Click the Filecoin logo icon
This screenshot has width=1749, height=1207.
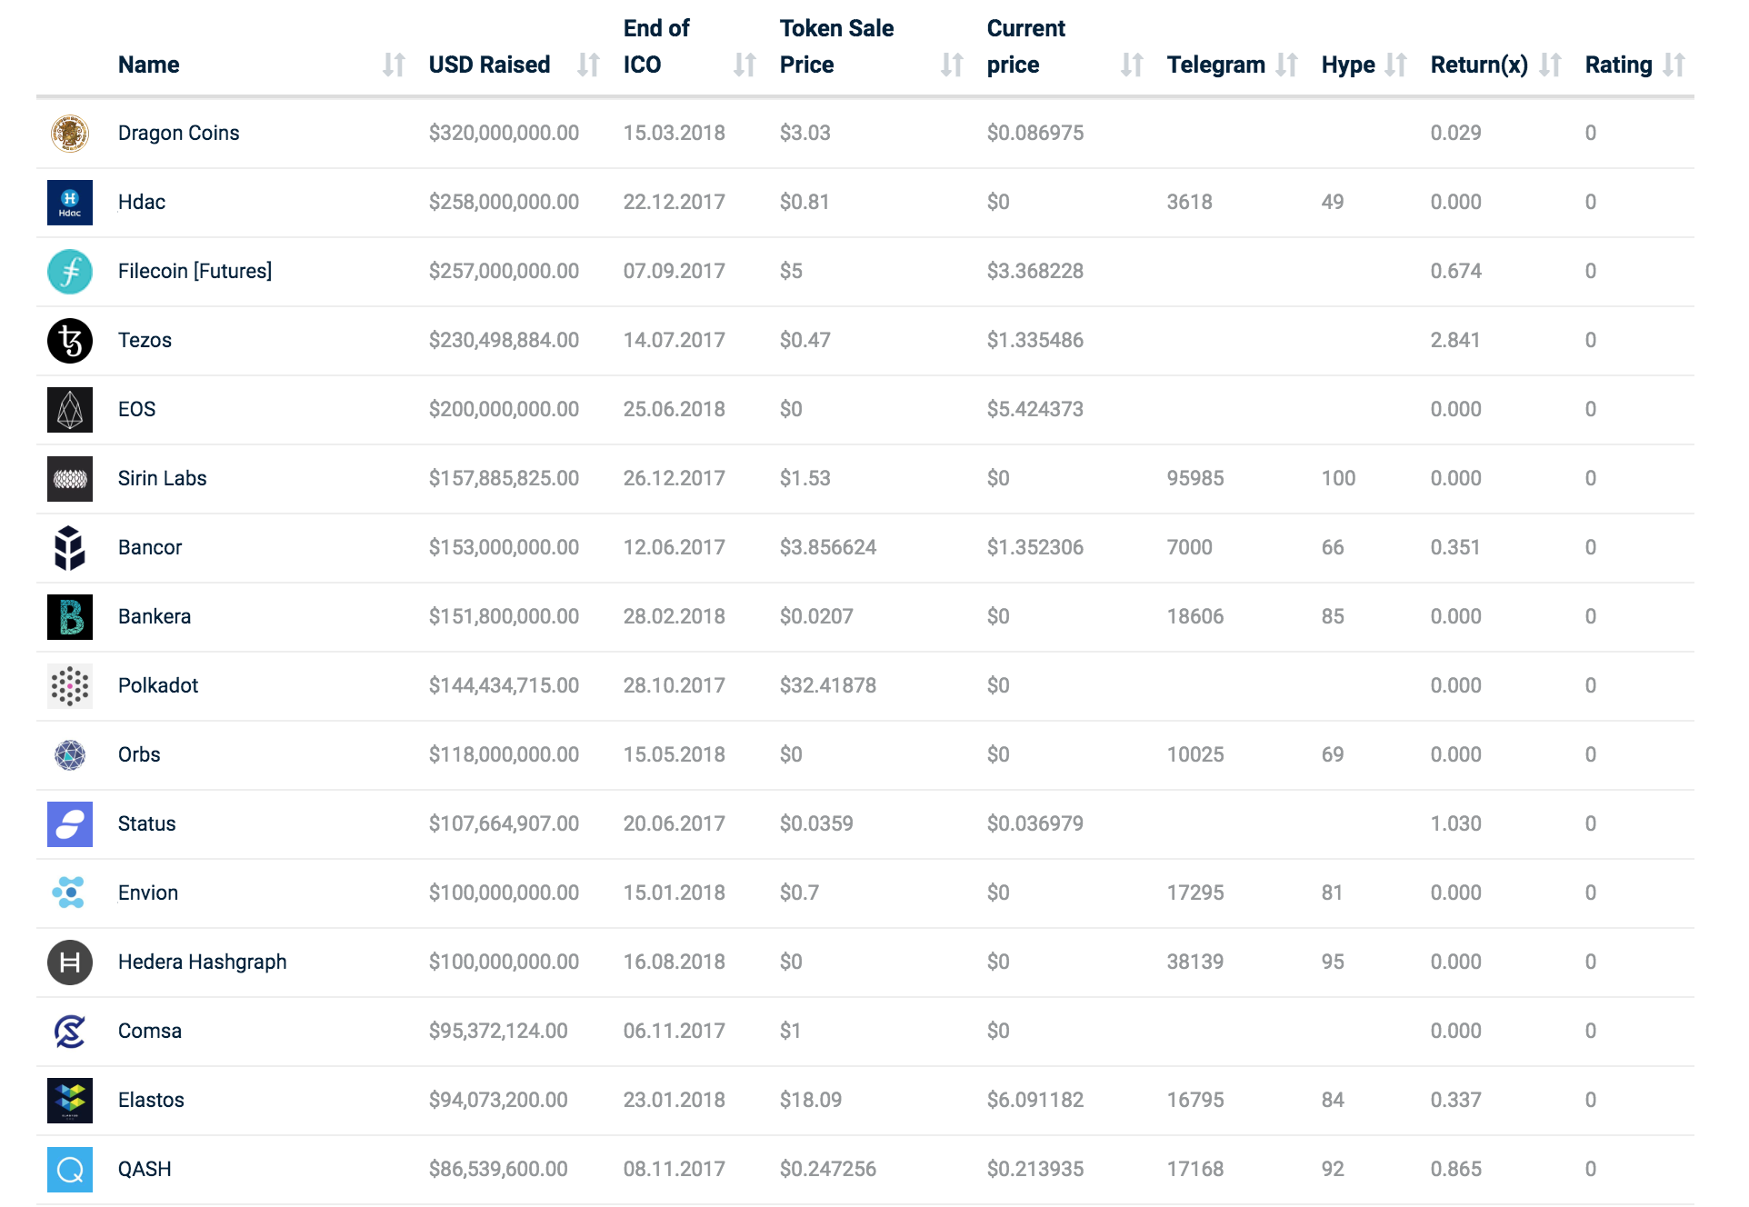[70, 272]
